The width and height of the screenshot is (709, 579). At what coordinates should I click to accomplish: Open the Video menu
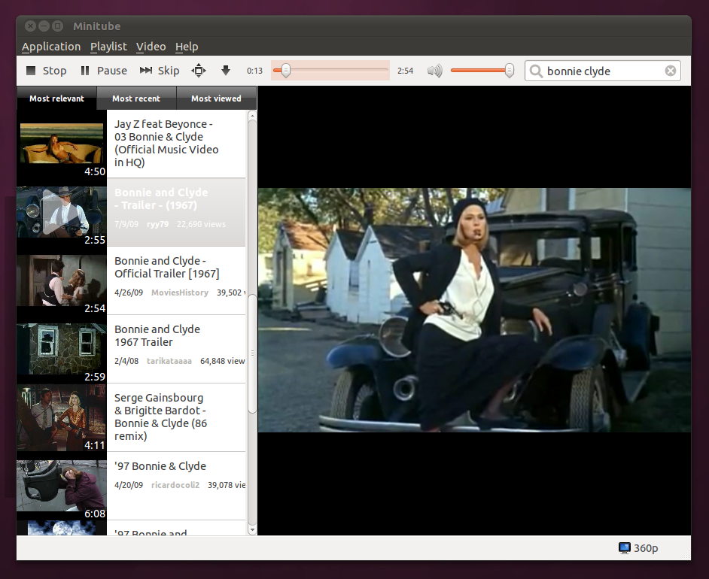coord(151,47)
